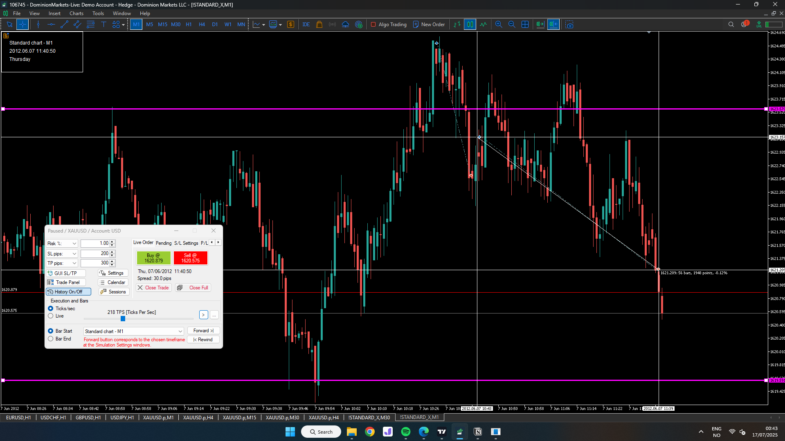Open Spotify from the taskbar

tap(406, 432)
